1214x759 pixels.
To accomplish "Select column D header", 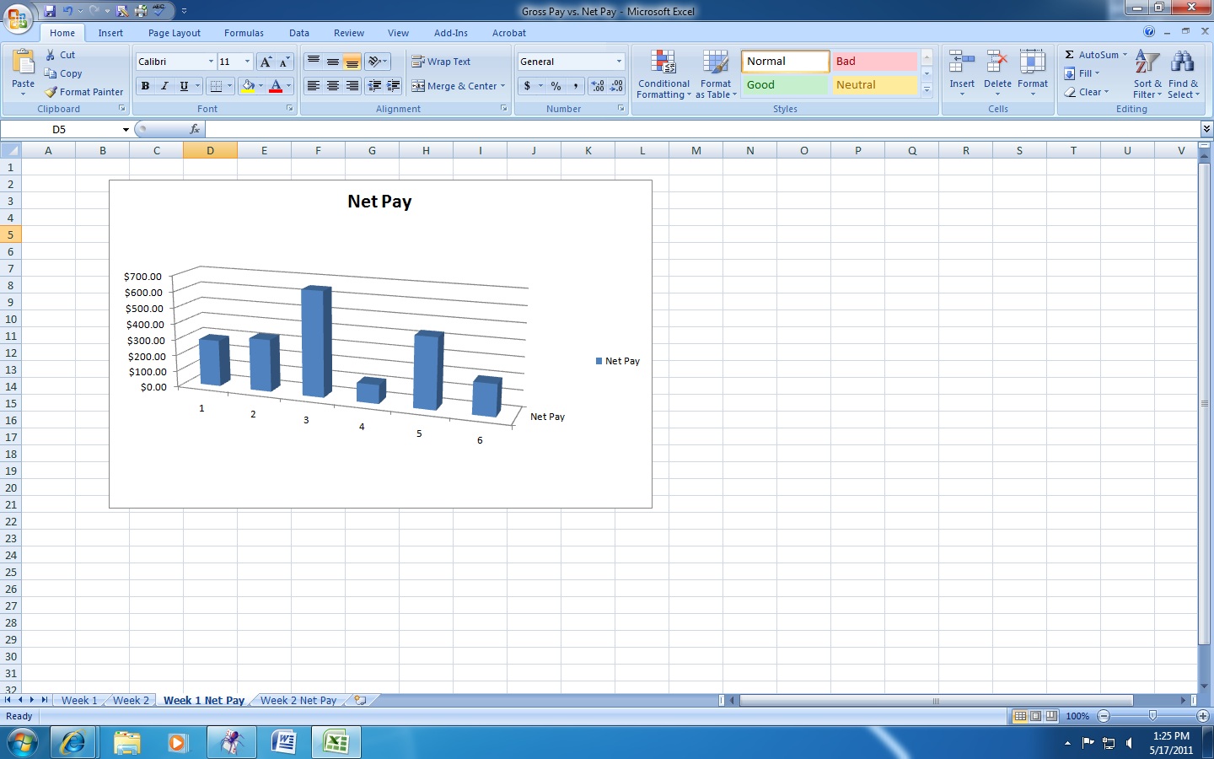I will pyautogui.click(x=210, y=150).
